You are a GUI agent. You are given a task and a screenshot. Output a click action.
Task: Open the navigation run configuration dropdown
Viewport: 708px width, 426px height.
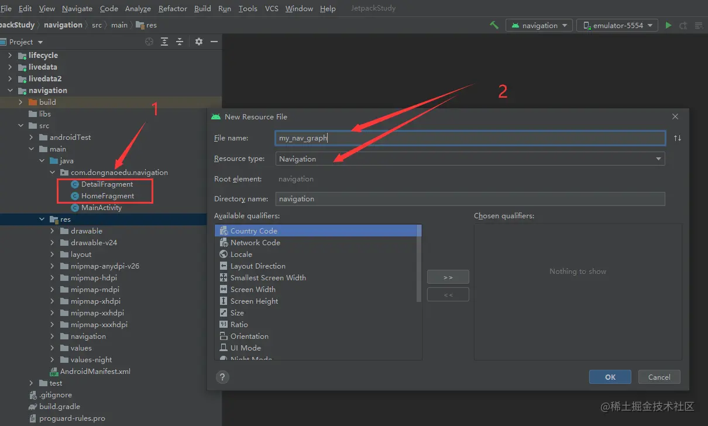click(x=539, y=25)
